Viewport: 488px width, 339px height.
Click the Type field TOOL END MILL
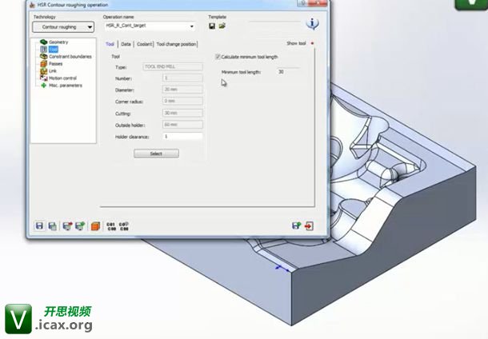coord(173,66)
